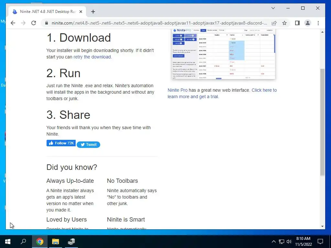Click the '1. Download' heading
Viewport: 331px width, 248px height.
pos(79,38)
